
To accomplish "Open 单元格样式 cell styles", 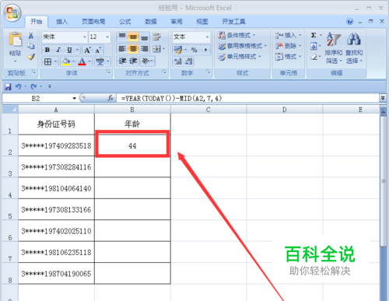I will [x=240, y=57].
